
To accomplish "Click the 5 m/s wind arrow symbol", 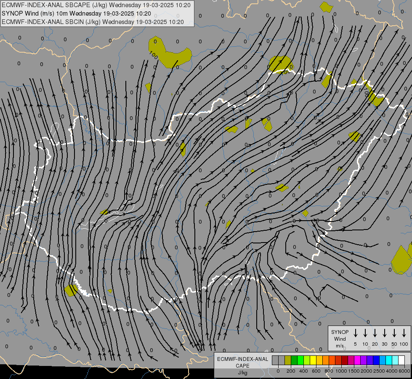I will tap(355, 333).
